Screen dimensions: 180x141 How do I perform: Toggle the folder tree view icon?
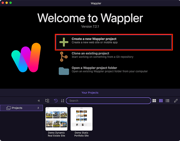point(47,101)
